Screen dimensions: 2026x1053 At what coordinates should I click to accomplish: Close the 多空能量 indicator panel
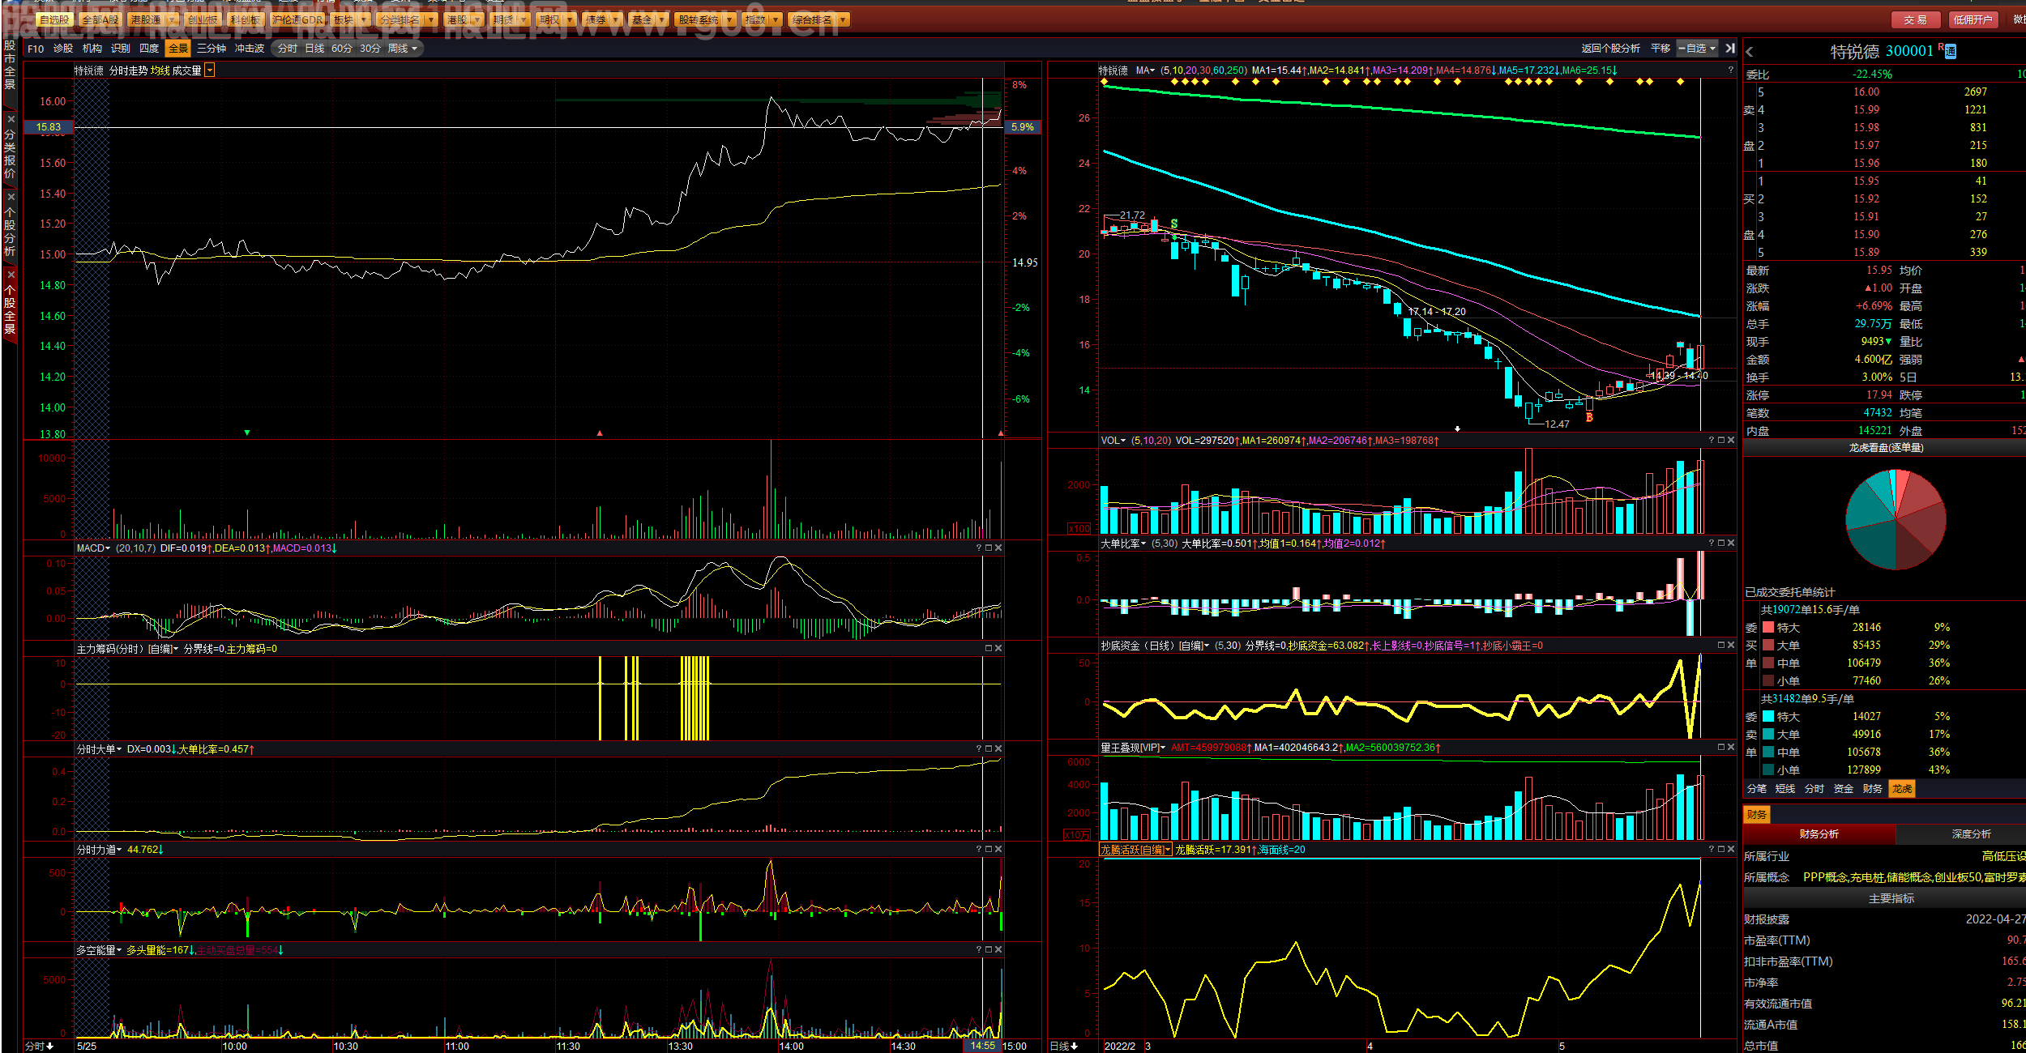[x=998, y=950]
